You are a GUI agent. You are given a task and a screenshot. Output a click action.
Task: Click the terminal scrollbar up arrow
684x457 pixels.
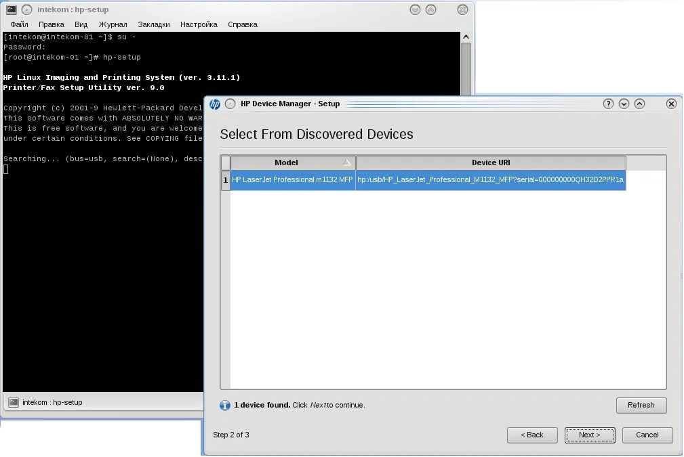(466, 37)
